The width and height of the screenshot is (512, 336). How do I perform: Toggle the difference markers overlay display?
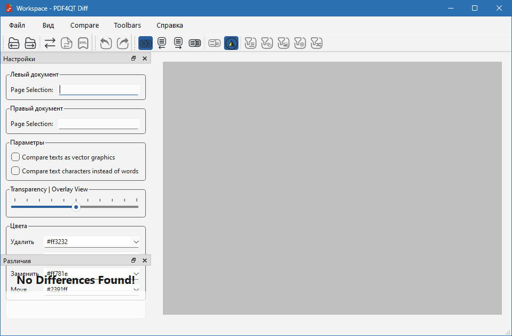(231, 43)
